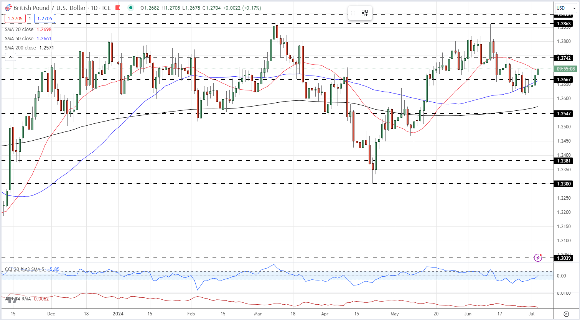Click the Apr label on time axis

click(x=325, y=314)
